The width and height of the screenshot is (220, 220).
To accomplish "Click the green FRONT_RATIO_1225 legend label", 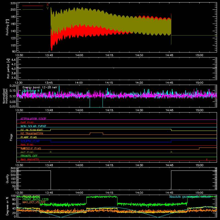I will [35, 199].
